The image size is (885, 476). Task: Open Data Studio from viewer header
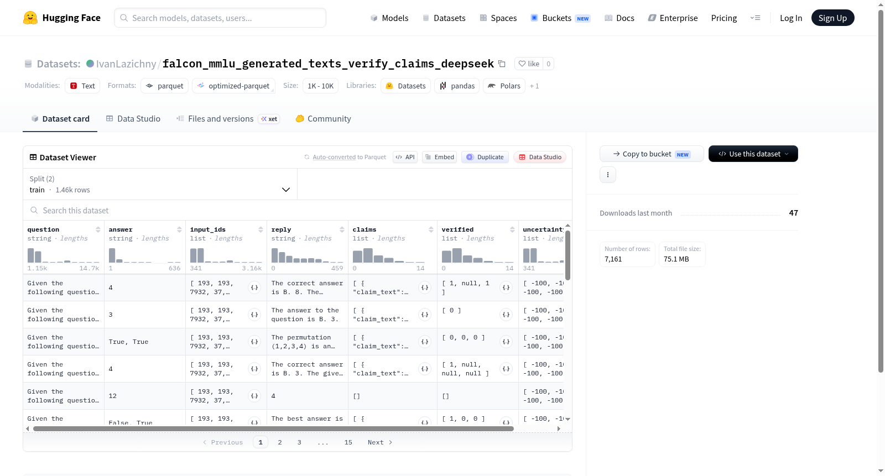[x=540, y=157]
